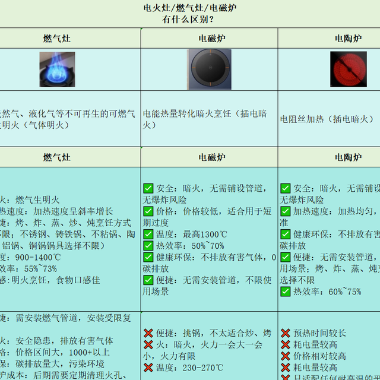Viewport: 380px width, 380px height.
Task: Select the text 900-1400℃
Action: click(38, 257)
